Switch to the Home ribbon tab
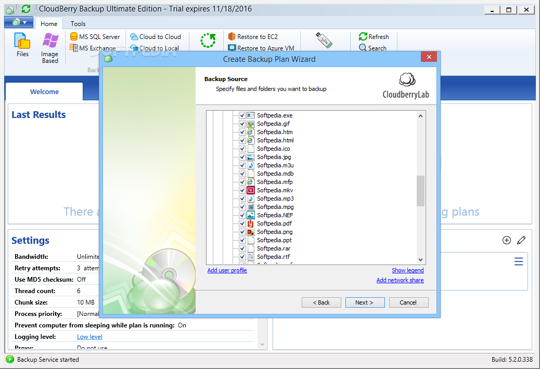This screenshot has width=540, height=369. coord(49,24)
